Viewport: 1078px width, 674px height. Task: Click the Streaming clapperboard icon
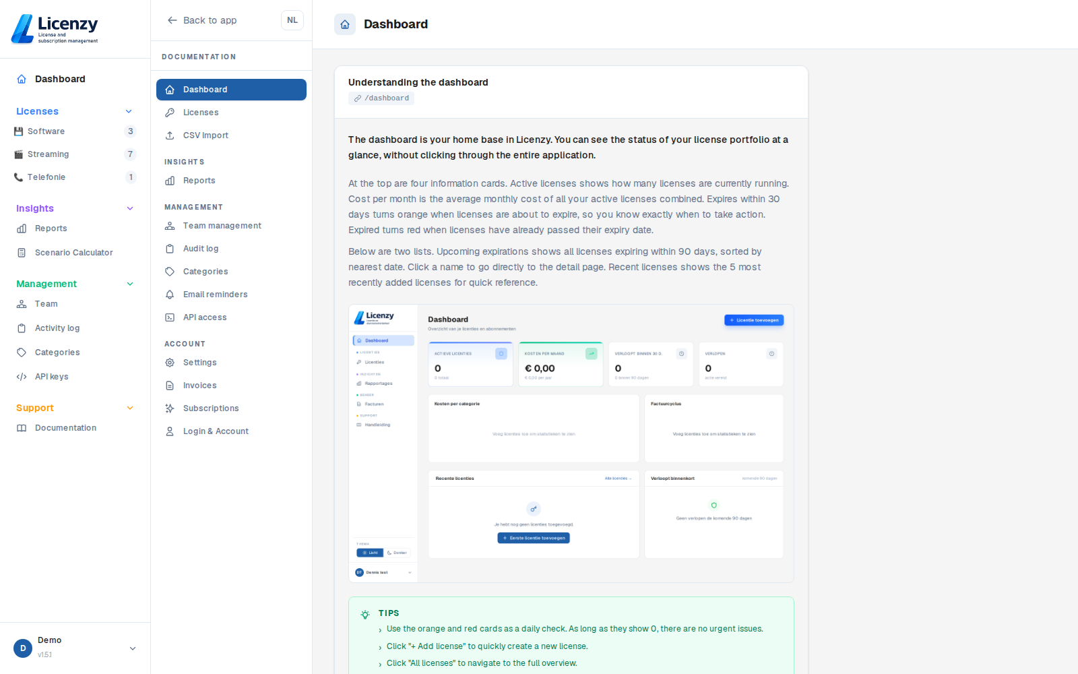[19, 154]
